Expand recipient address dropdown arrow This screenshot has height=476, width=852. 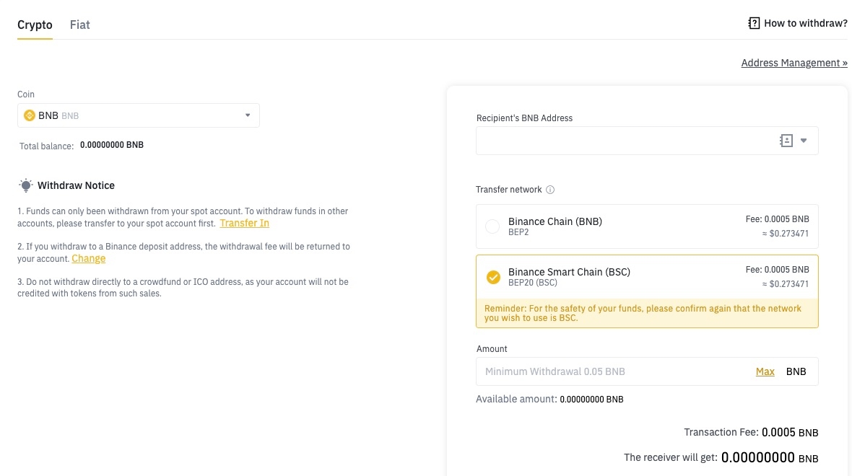pos(804,141)
